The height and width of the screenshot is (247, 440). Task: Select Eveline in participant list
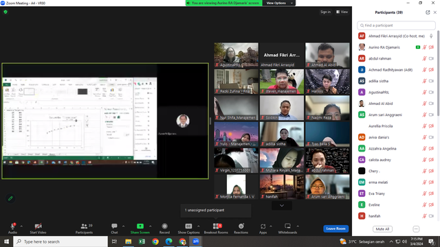(396, 204)
